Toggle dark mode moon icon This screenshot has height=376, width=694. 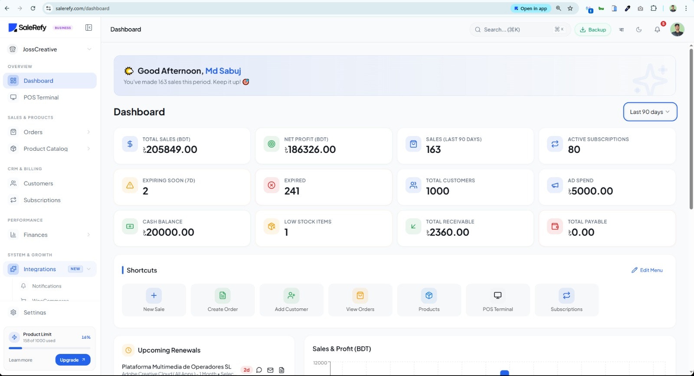point(639,29)
